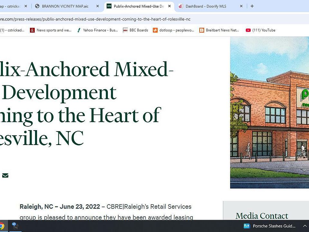Open the help app taskbar icon
Image resolution: width=309 pixels, height=232 pixels.
pyautogui.click(x=15, y=226)
